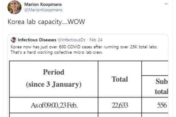Open Marion Koopmans' profile photo
Viewport: 176px width, 117px height.
pos(14,7)
